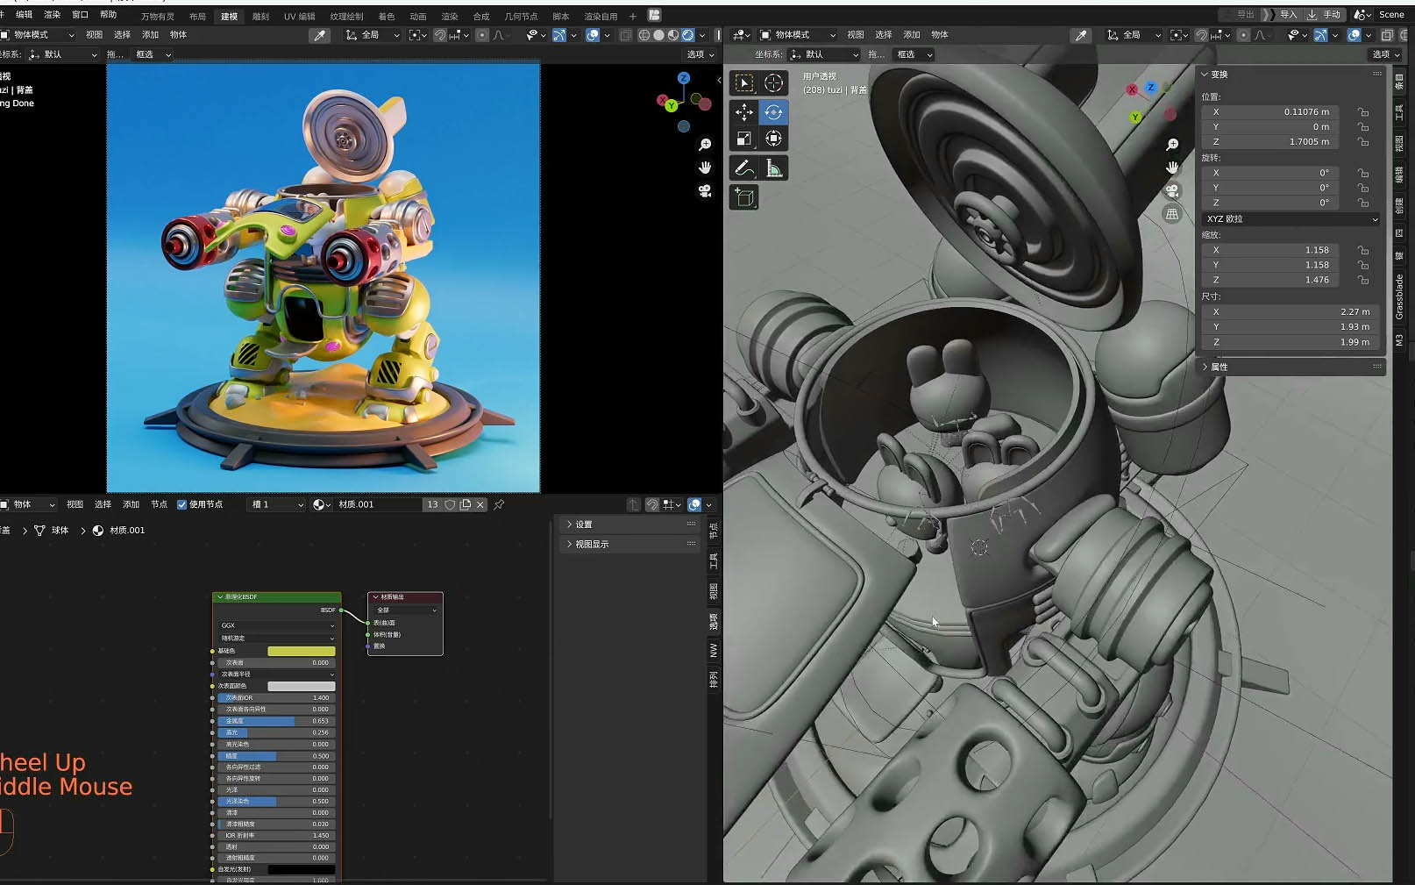This screenshot has height=885, width=1415.
Task: Select rendered shading mode in left viewport
Action: 688,35
